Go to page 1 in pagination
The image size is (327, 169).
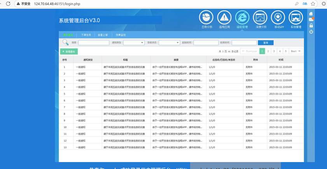coord(262,51)
